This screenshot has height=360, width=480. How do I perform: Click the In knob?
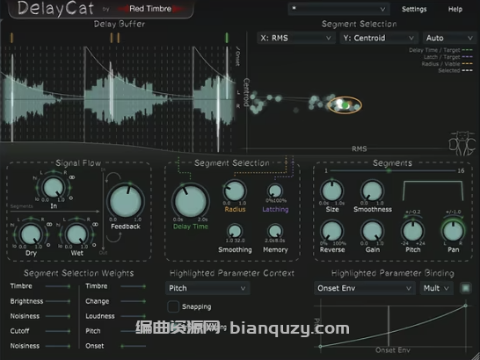click(54, 187)
